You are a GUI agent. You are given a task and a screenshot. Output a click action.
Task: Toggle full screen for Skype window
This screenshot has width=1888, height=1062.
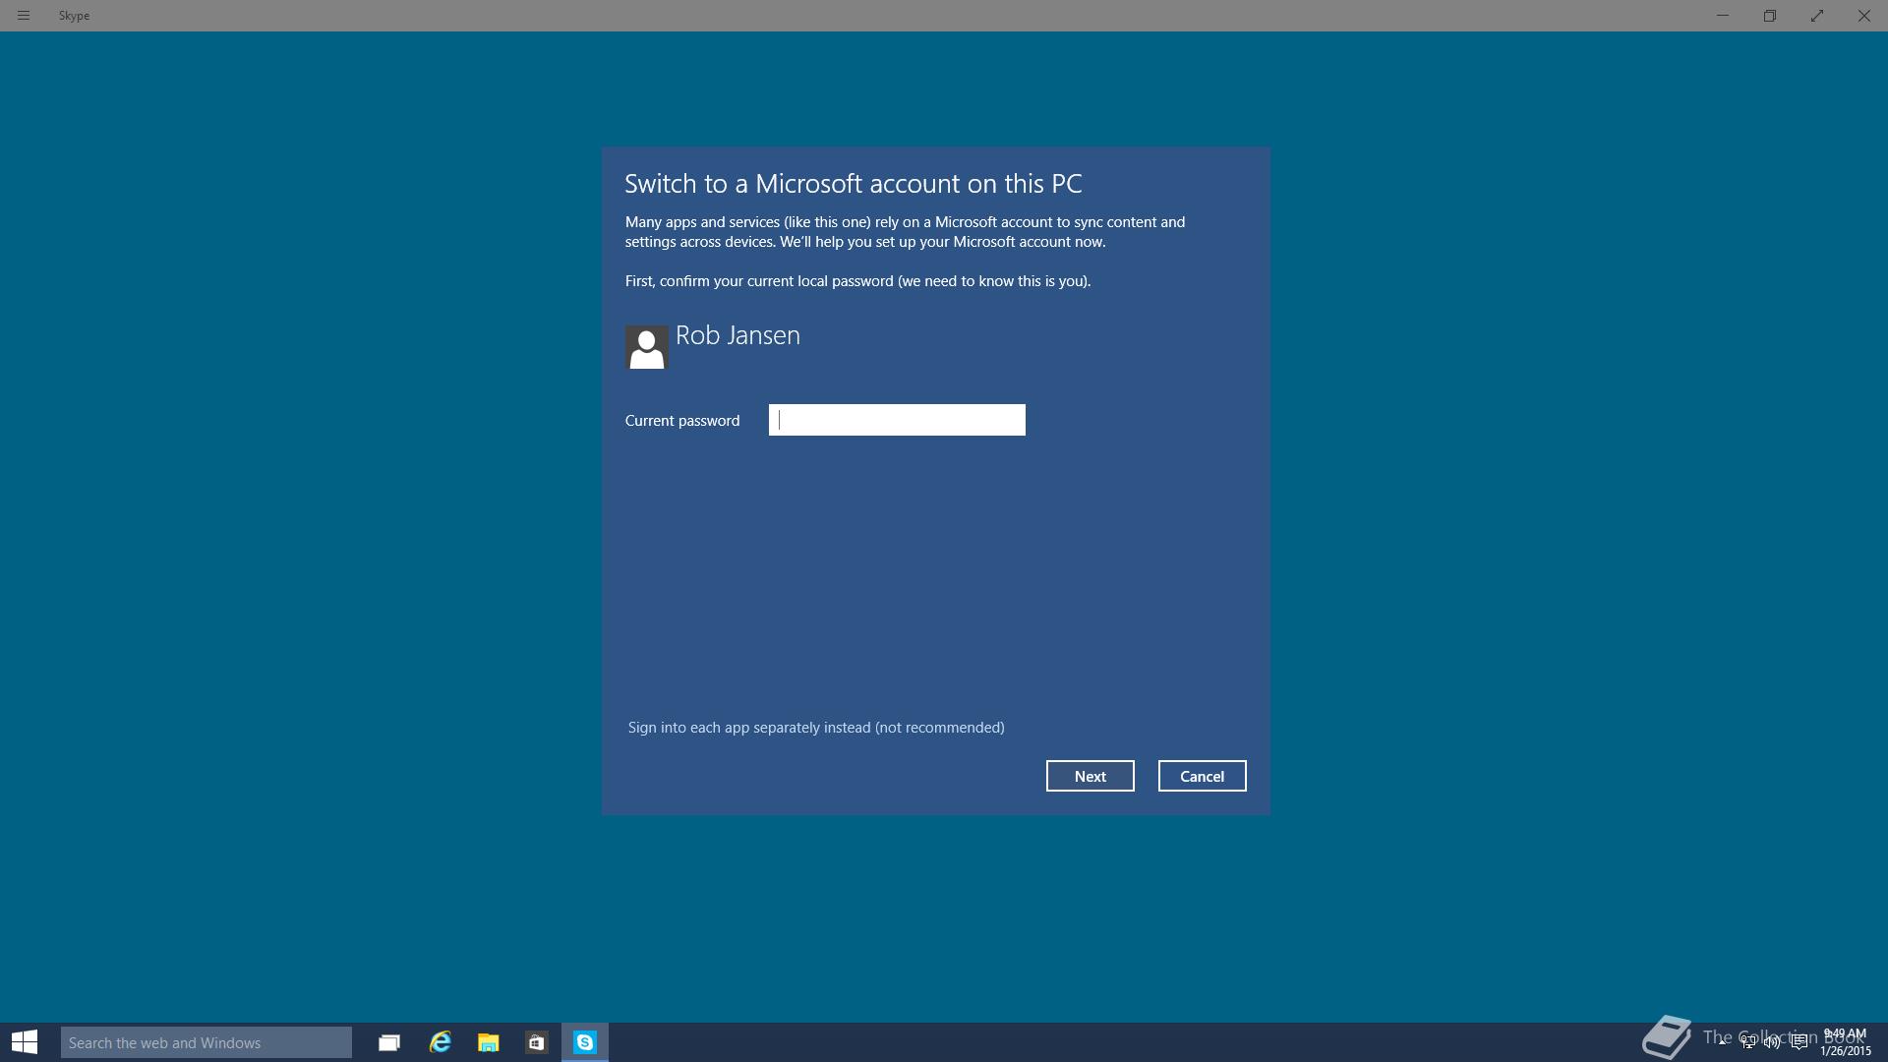1817,16
